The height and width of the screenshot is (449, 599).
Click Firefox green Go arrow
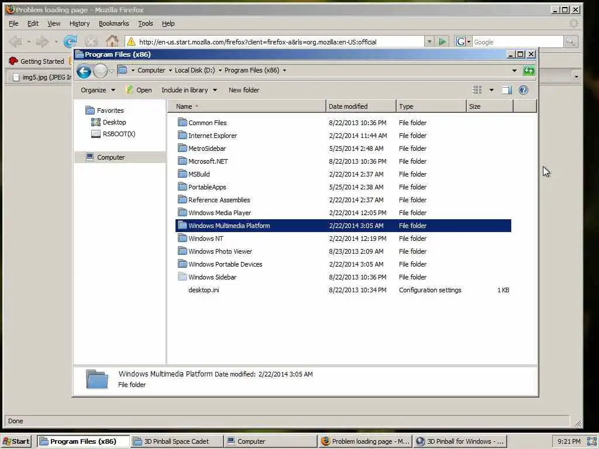(442, 42)
